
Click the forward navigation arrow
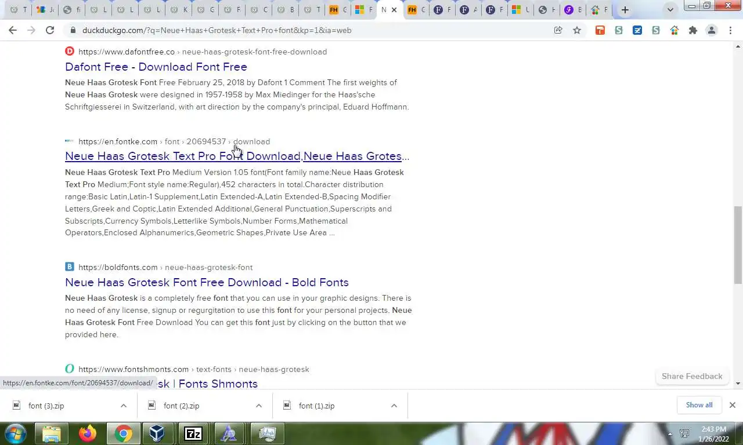coord(31,30)
